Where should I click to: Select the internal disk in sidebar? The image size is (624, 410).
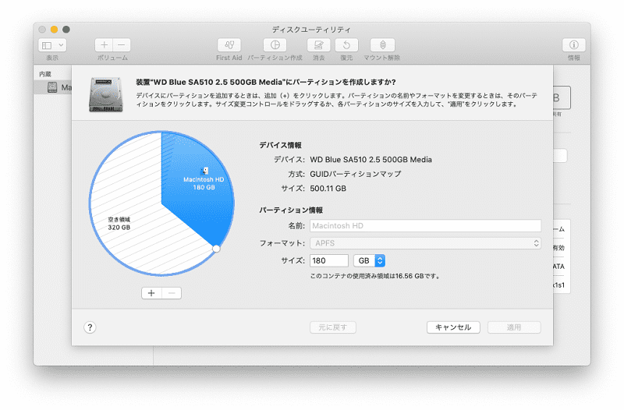click(54, 87)
